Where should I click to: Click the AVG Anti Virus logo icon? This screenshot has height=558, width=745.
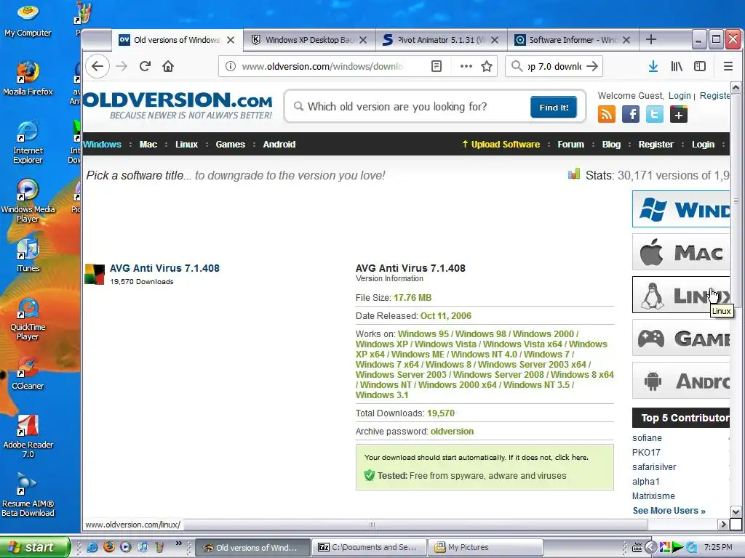tap(95, 274)
